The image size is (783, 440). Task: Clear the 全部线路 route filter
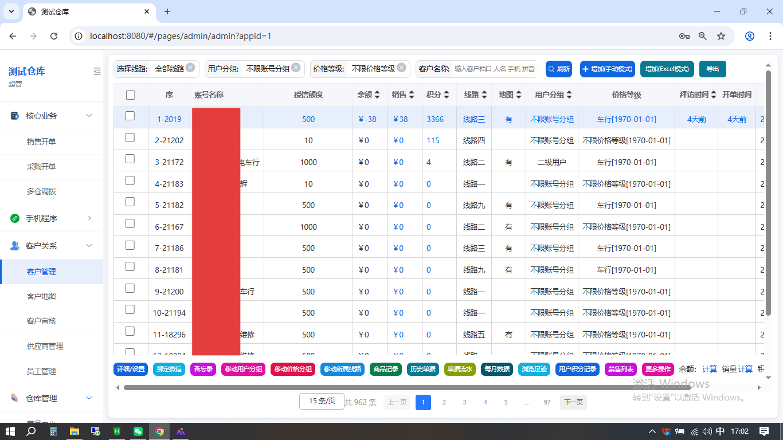pyautogui.click(x=190, y=68)
